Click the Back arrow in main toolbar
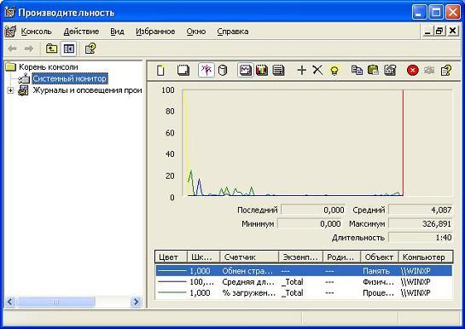The image size is (465, 329). click(12, 49)
